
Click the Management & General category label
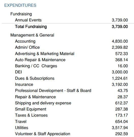point(32,35)
